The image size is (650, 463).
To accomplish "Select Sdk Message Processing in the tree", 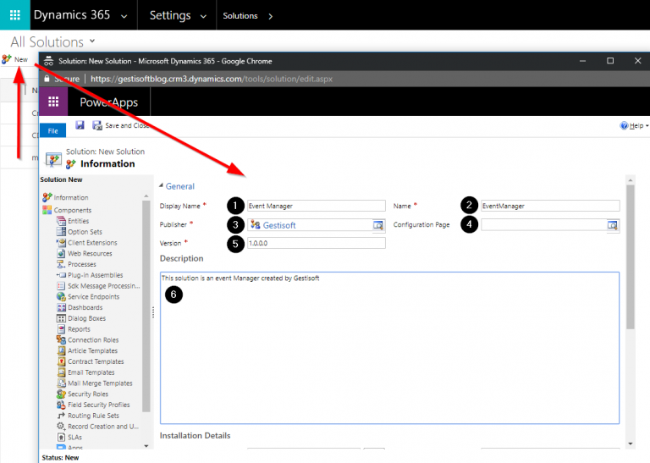I will tap(103, 285).
